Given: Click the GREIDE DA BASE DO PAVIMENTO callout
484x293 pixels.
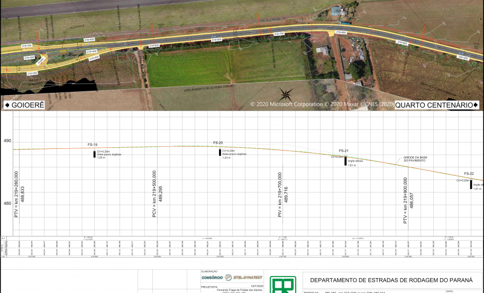Looking at the screenshot, I should (415, 159).
